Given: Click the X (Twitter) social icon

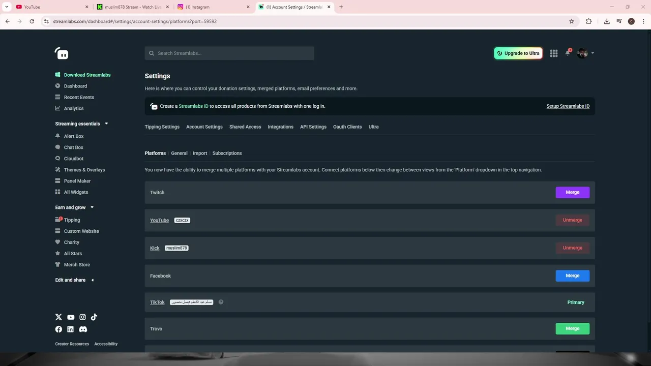Looking at the screenshot, I should pyautogui.click(x=58, y=317).
